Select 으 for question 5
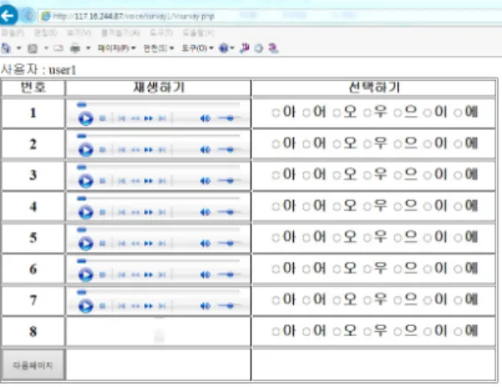 tap(397, 238)
